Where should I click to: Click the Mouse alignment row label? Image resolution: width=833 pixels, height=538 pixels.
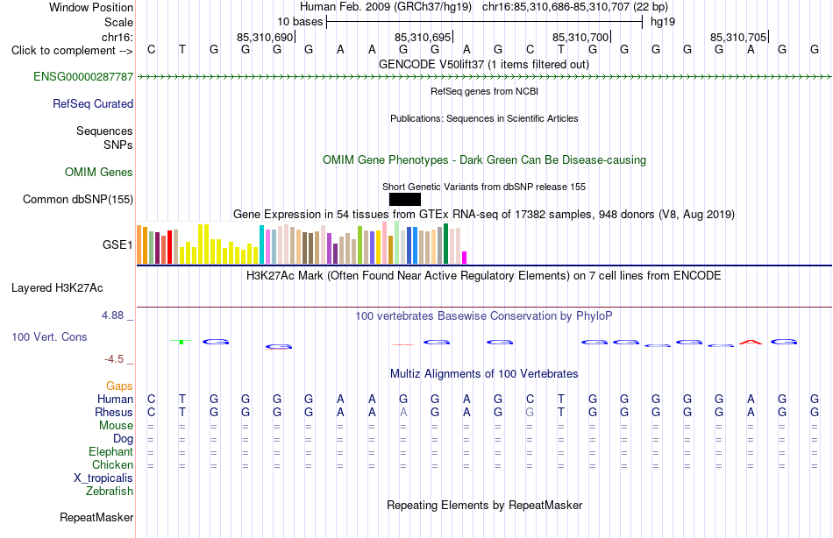click(x=117, y=426)
